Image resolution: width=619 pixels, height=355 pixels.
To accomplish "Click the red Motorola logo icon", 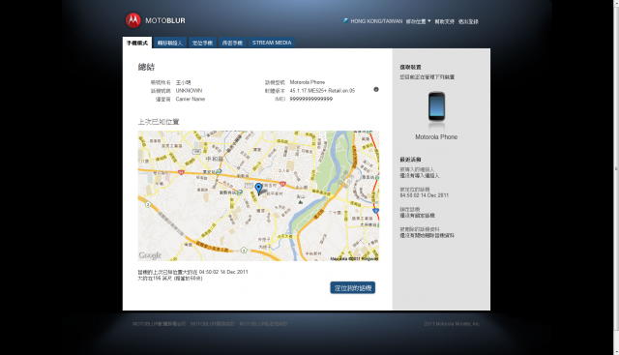I will click(133, 20).
